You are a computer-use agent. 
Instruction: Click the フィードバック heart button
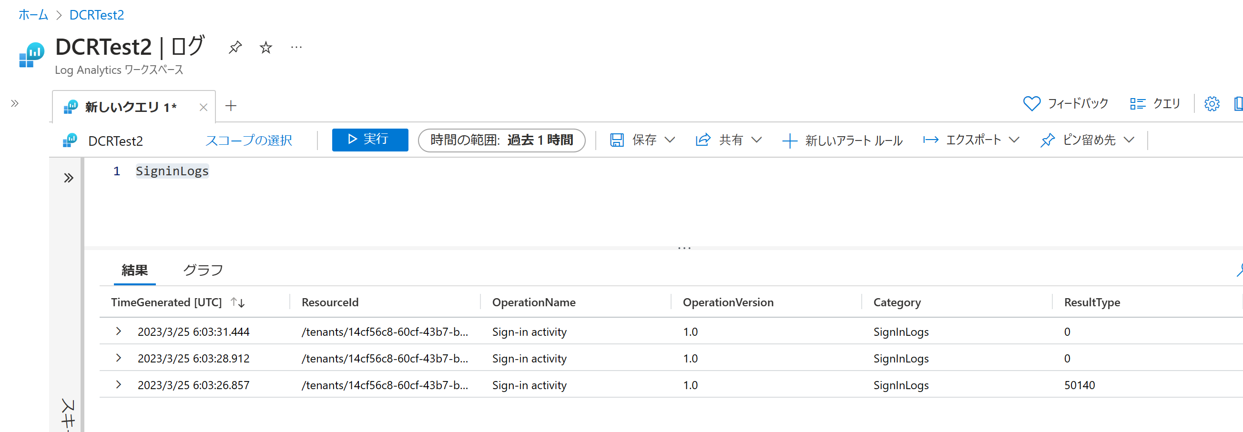pyautogui.click(x=1065, y=104)
